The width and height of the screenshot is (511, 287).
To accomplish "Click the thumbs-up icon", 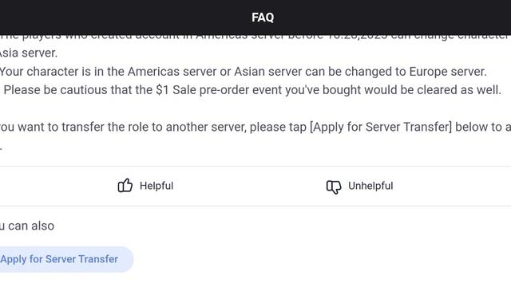I will point(125,186).
